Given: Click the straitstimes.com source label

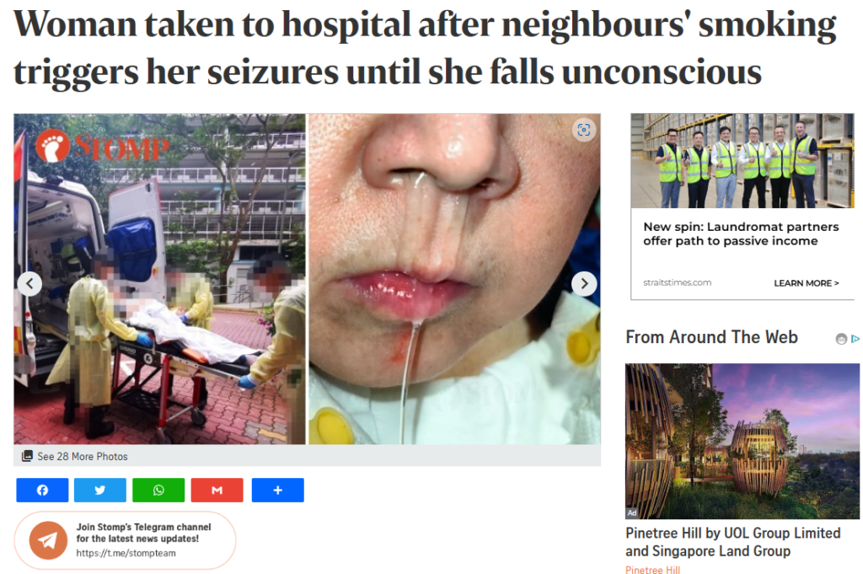Looking at the screenshot, I should (677, 283).
